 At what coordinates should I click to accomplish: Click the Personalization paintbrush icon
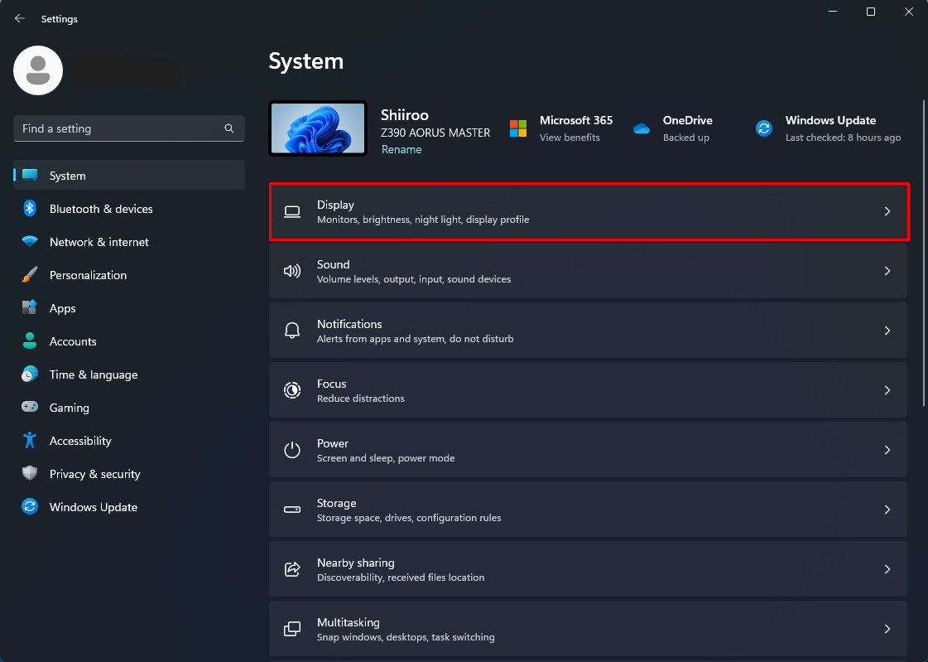coord(30,275)
